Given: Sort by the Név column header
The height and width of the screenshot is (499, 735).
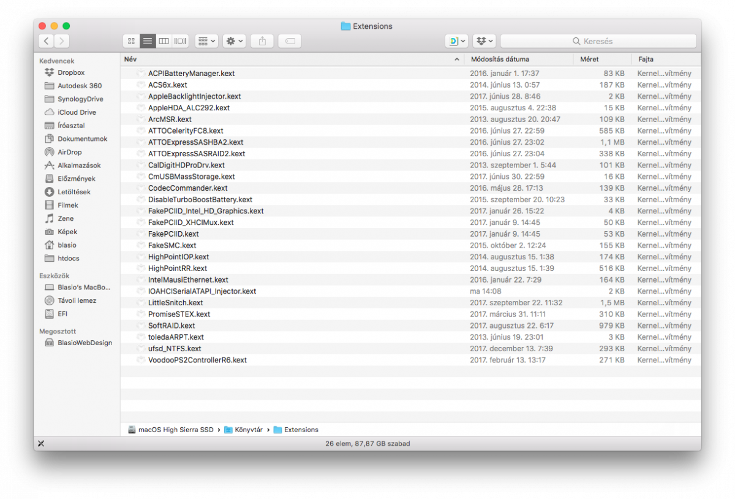Looking at the screenshot, I should pos(292,59).
